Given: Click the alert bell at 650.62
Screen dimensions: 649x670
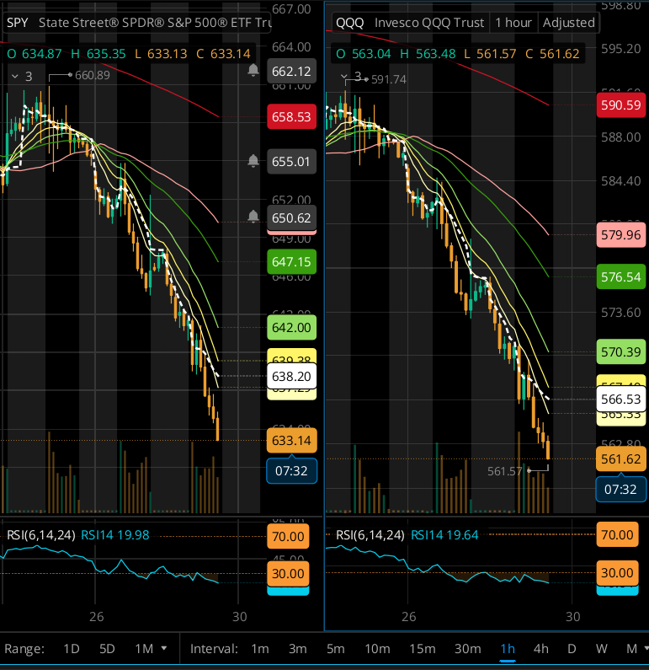Looking at the screenshot, I should click(253, 217).
